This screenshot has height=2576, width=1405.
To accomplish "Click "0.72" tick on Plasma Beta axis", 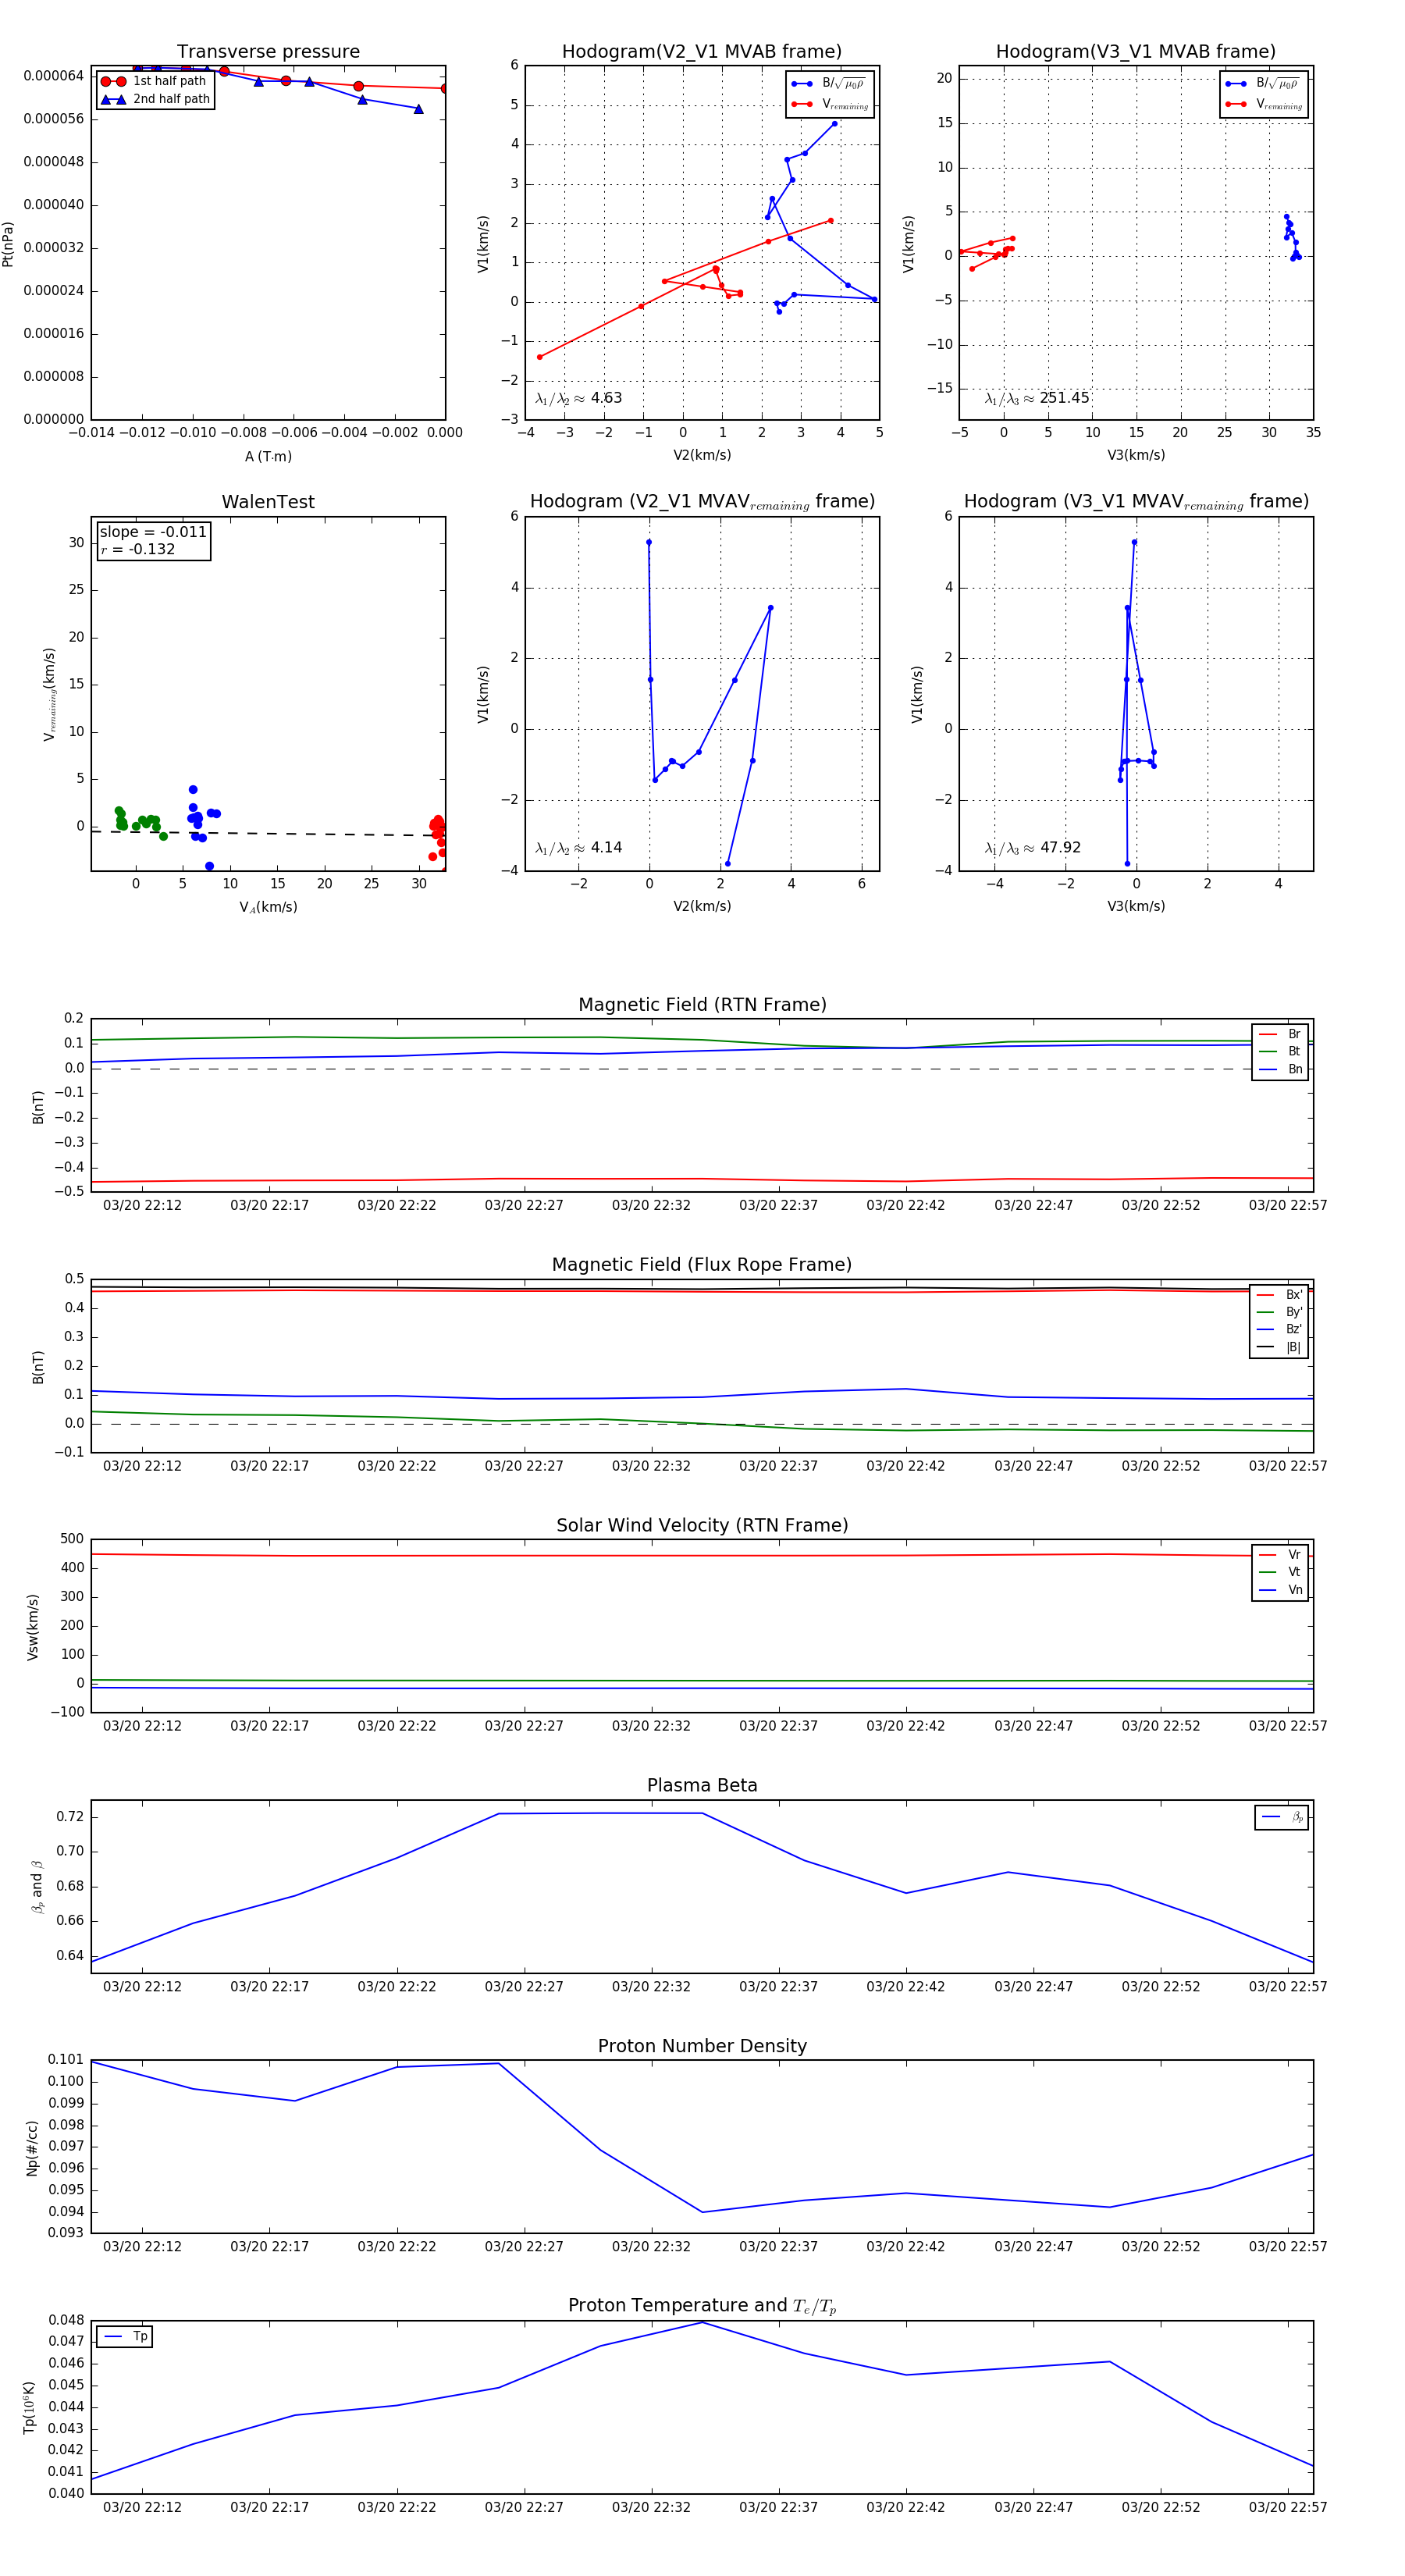I will tap(70, 1817).
